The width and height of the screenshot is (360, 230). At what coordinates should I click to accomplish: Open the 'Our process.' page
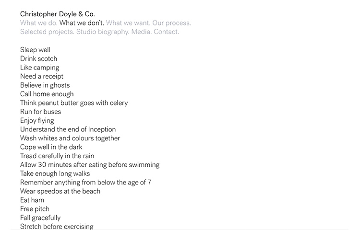[x=172, y=23]
